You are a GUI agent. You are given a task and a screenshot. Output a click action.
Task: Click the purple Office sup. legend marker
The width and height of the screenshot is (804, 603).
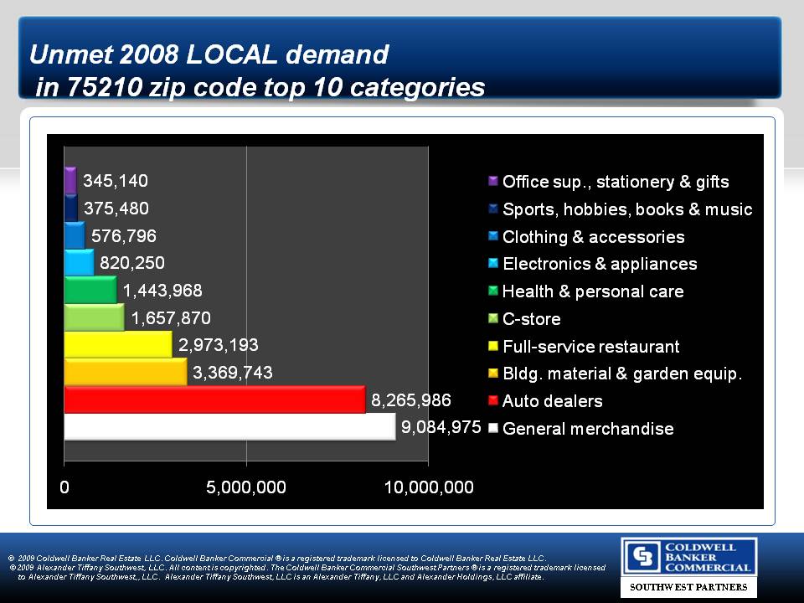[493, 181]
